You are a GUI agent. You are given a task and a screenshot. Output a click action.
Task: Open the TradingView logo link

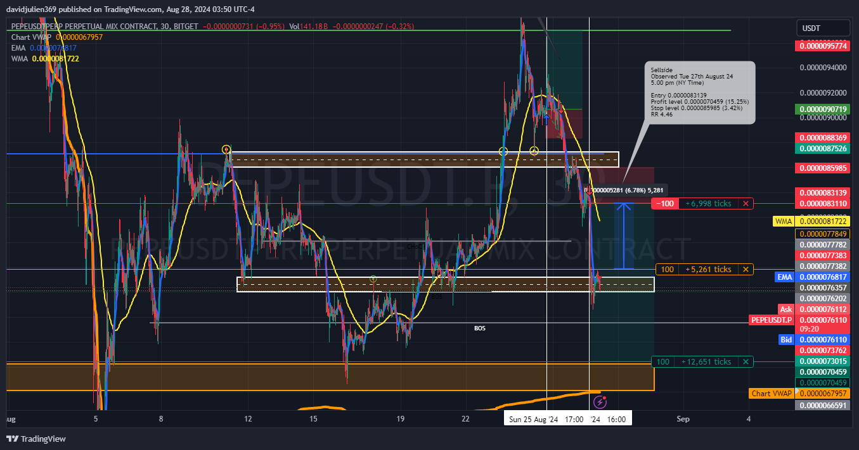click(36, 439)
